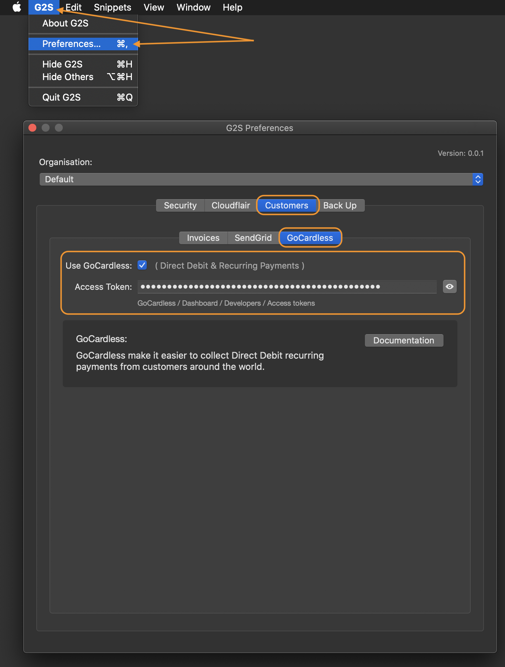Screen dimensions: 505x667
Task: Click the G2S menu bar item
Action: pyautogui.click(x=44, y=7)
